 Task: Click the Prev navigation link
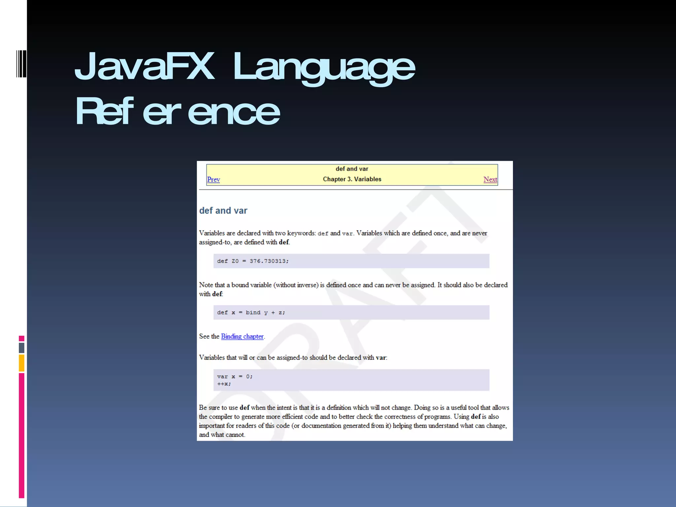click(x=213, y=179)
